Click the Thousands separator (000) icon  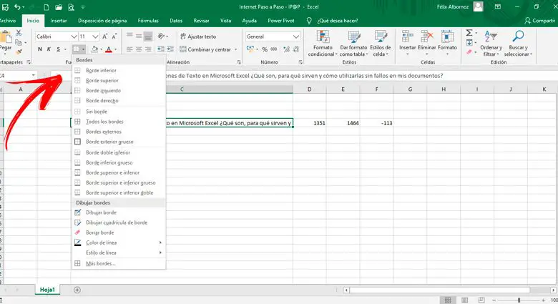tap(274, 49)
